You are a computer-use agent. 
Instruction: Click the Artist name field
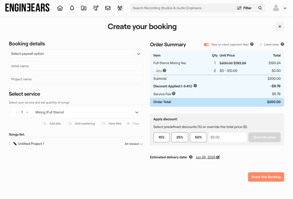pyautogui.click(x=76, y=66)
